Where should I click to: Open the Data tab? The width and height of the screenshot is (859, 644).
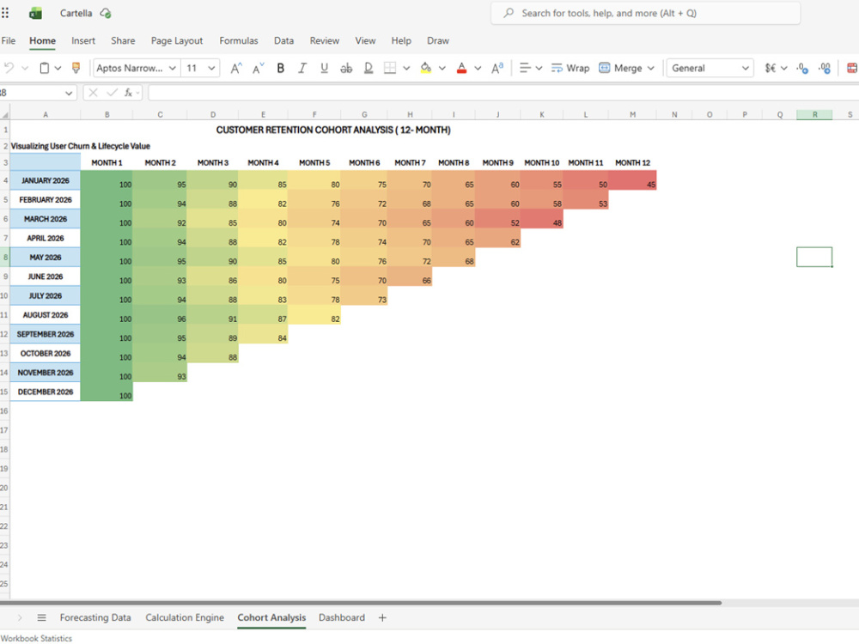point(283,40)
